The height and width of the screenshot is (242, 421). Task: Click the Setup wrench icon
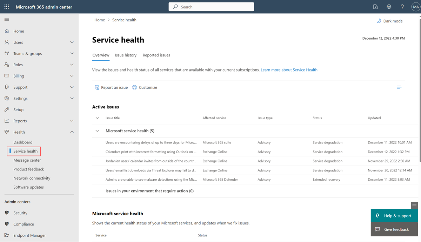click(7, 110)
